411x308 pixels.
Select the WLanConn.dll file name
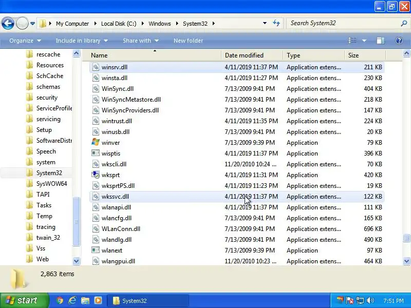121,229
